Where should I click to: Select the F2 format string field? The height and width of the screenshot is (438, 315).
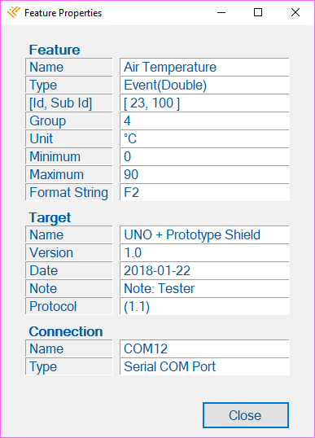coord(204,192)
